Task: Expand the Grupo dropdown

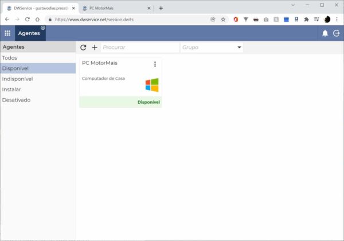Action: pos(239,48)
